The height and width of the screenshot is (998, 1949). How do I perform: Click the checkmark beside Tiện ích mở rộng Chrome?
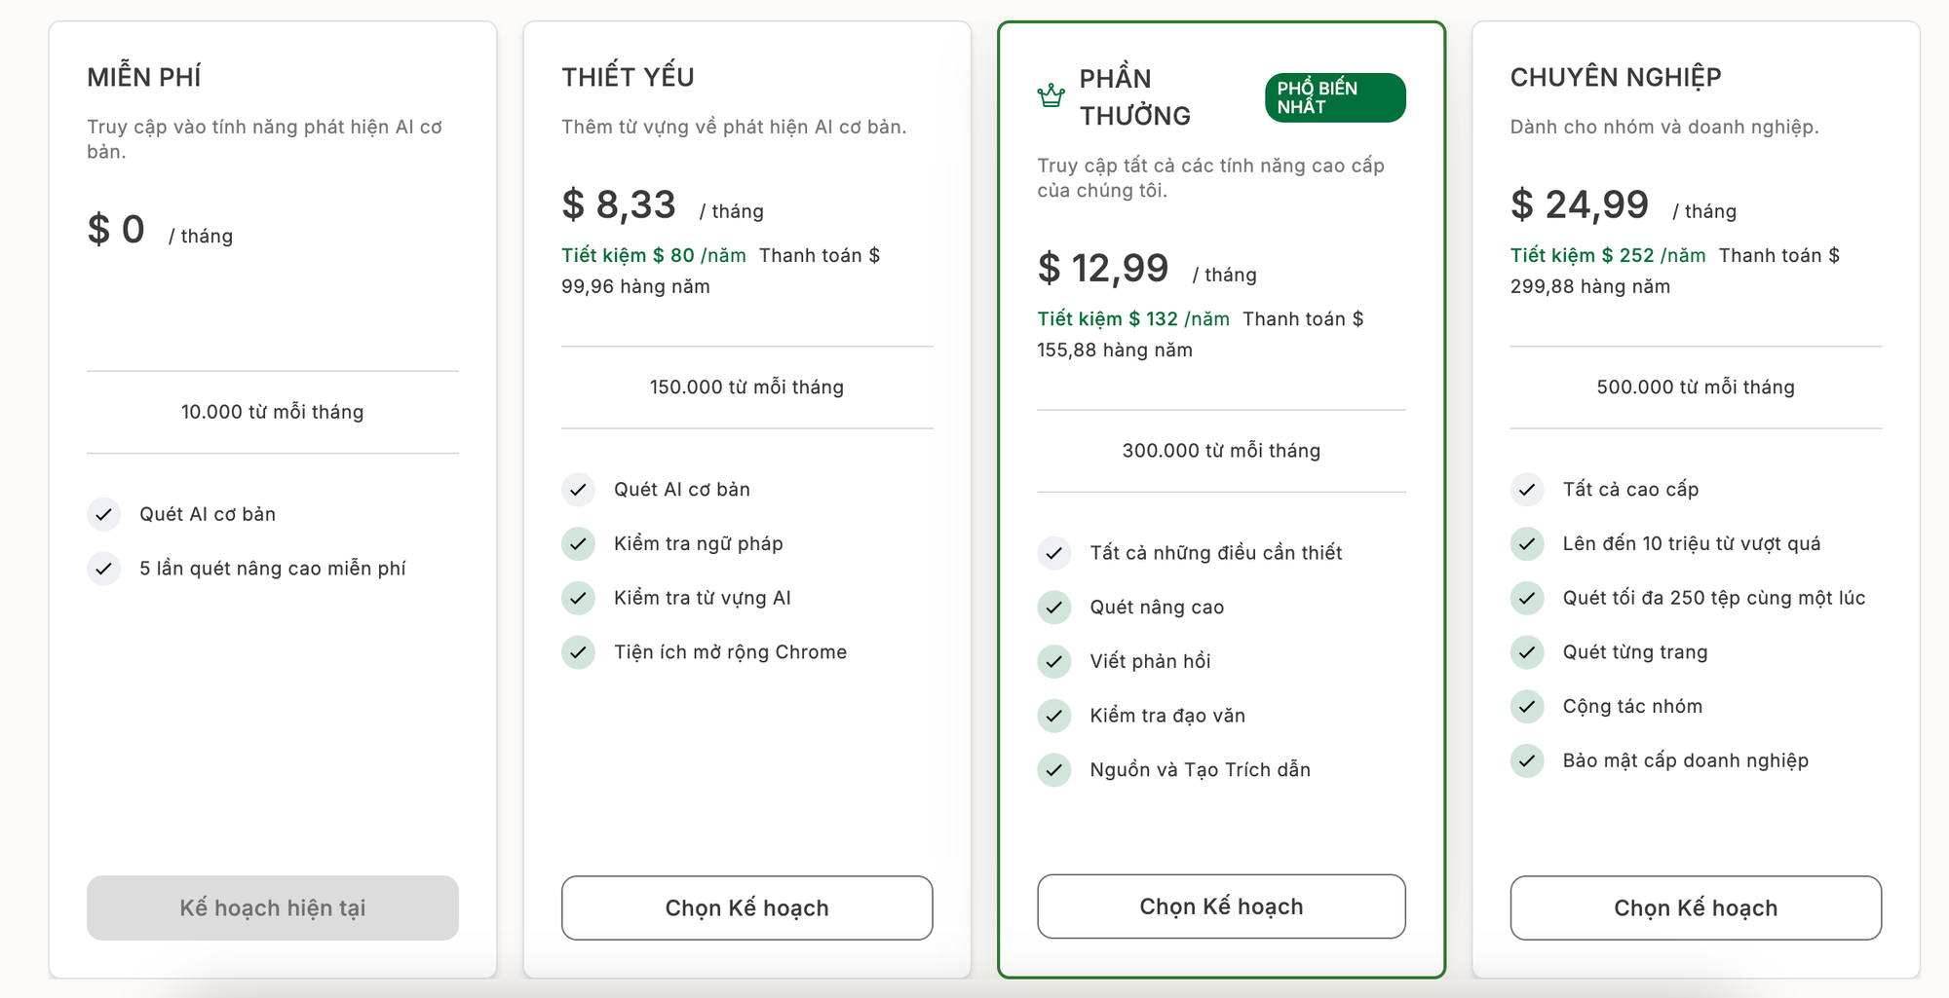tap(578, 652)
